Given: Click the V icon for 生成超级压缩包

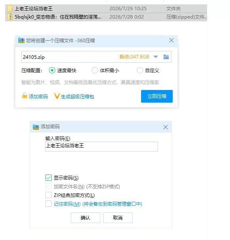Looking at the screenshot, I should click(57, 96).
